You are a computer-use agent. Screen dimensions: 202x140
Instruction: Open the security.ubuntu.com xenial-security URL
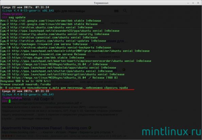tap(51, 34)
